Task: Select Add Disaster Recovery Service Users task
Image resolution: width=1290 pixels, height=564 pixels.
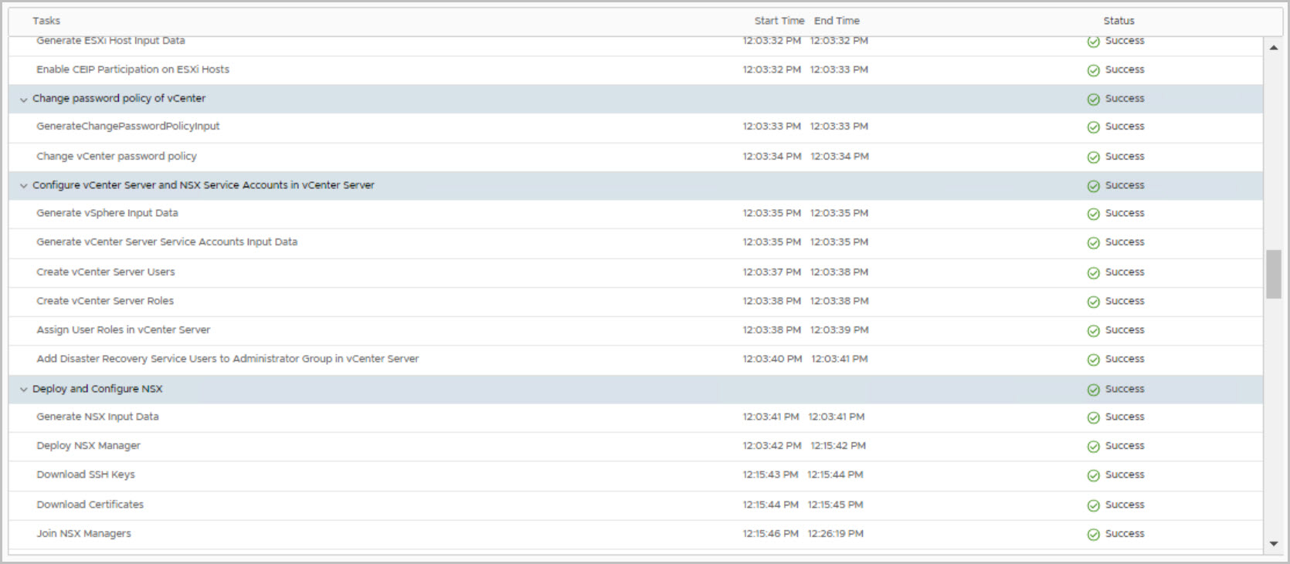Action: coord(227,359)
